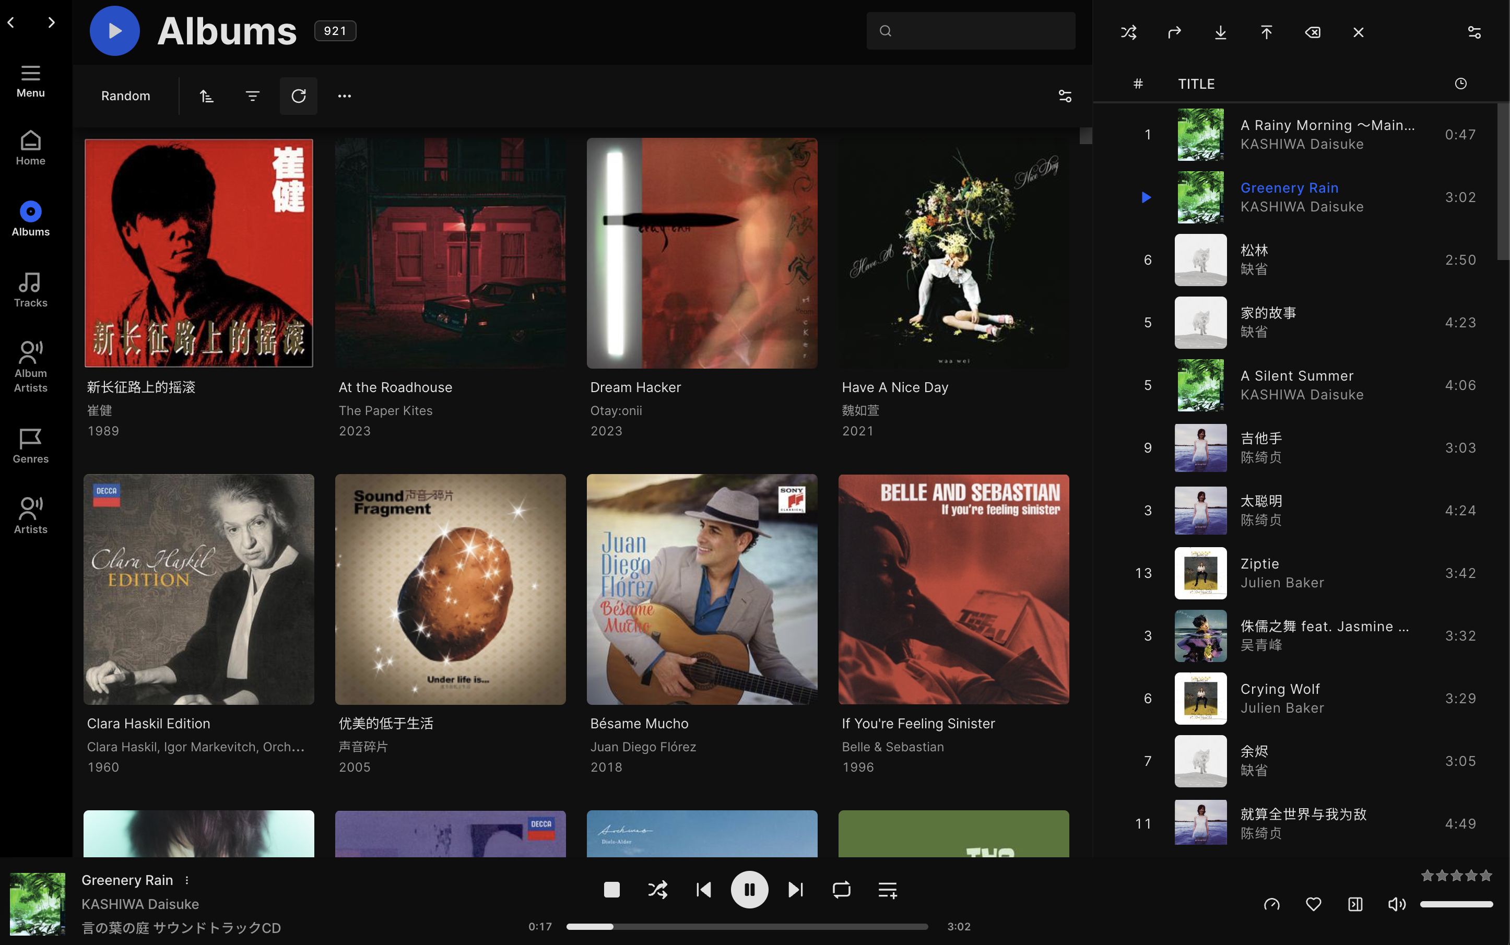The height and width of the screenshot is (945, 1510).
Task: Move selected tracks to queue top
Action: 1266,32
